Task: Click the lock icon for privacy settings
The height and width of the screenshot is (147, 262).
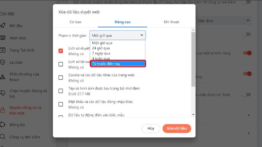Action: coord(3,110)
